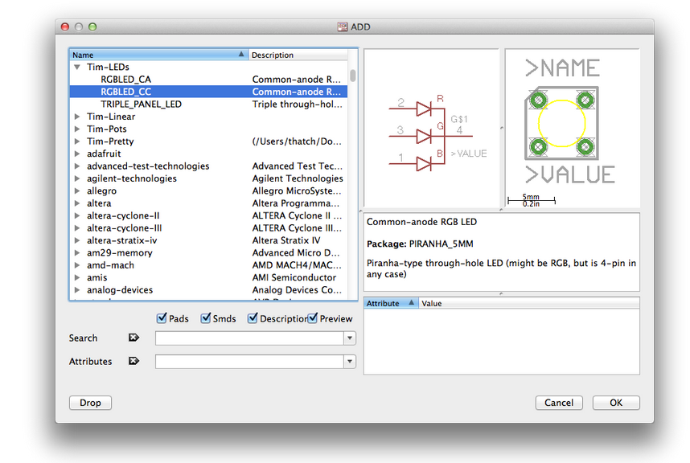
Task: Click the Description column header
Action: (298, 55)
